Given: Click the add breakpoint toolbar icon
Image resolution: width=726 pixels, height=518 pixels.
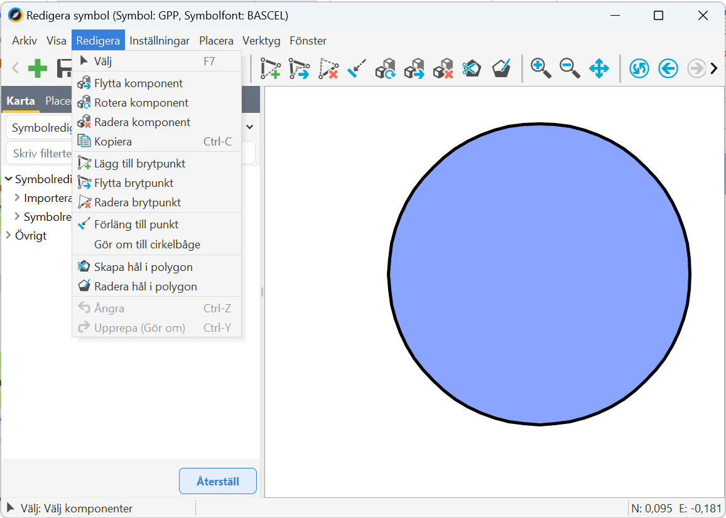Looking at the screenshot, I should pyautogui.click(x=271, y=68).
